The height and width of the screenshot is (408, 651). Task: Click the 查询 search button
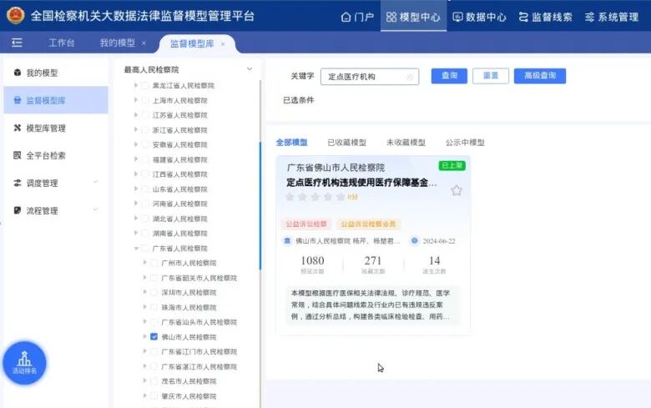tap(449, 76)
